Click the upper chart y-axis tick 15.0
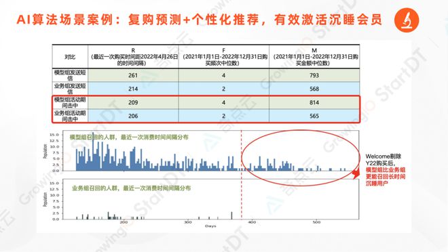 tap(54, 135)
